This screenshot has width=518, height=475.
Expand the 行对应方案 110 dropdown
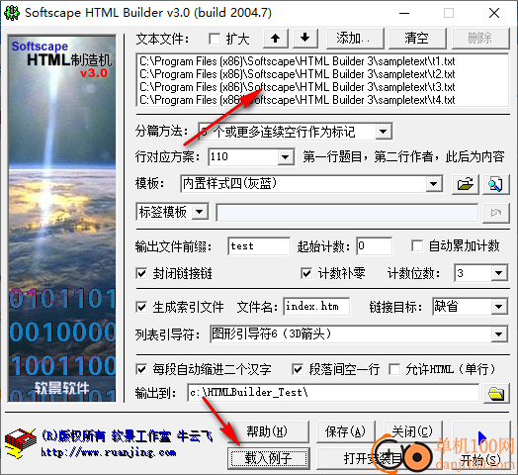(285, 156)
